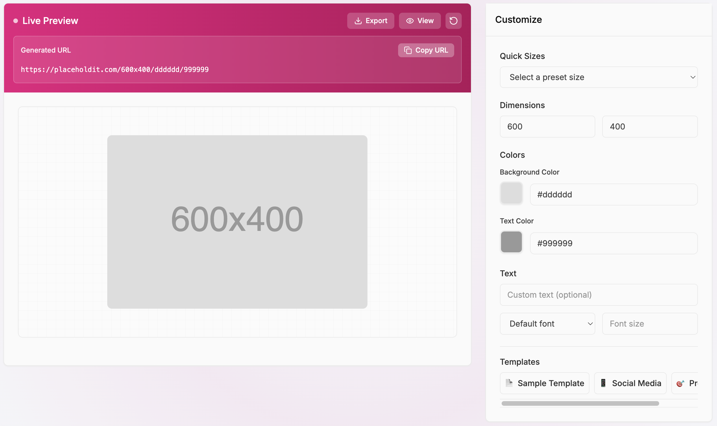Click the 600x400 placeholder preview image
This screenshot has height=426, width=717.
(x=237, y=222)
